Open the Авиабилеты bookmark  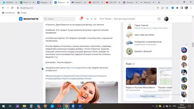(8, 13)
